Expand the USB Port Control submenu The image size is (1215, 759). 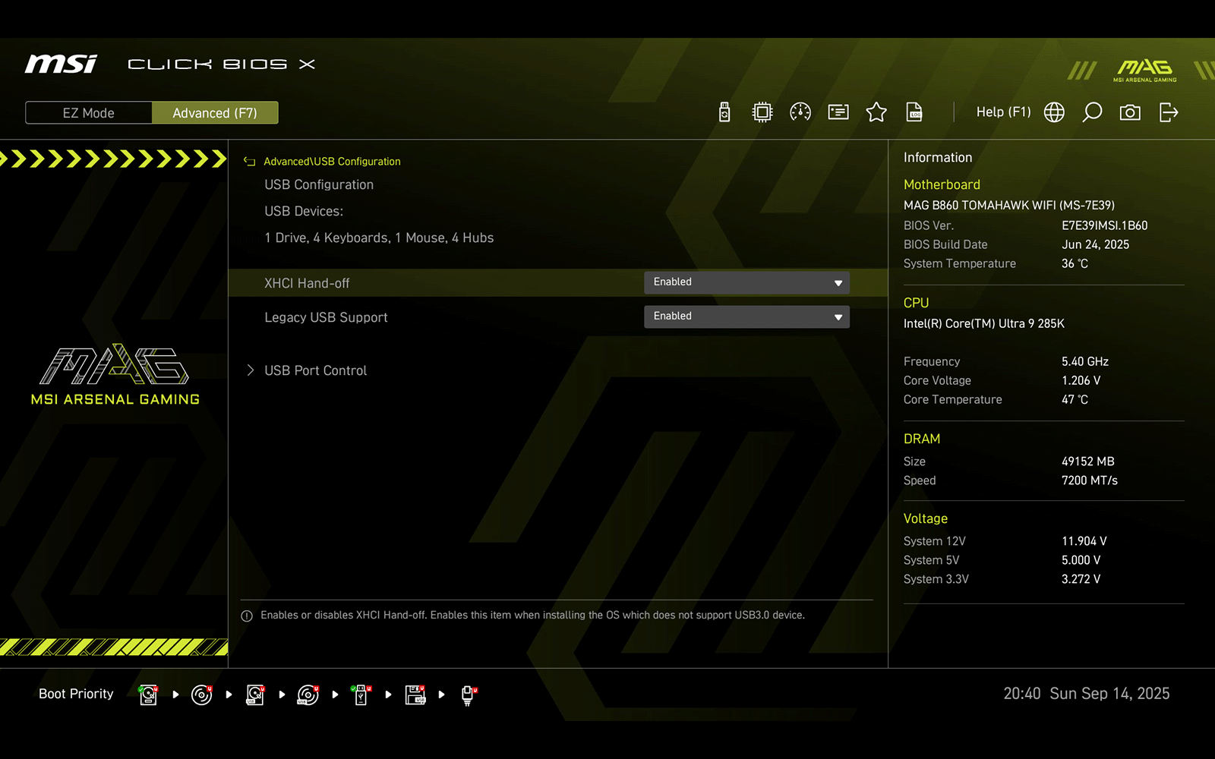(315, 370)
